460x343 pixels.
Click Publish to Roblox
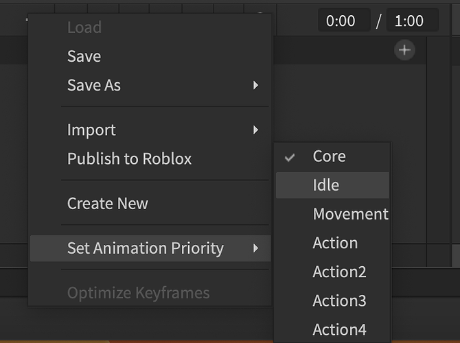129,158
